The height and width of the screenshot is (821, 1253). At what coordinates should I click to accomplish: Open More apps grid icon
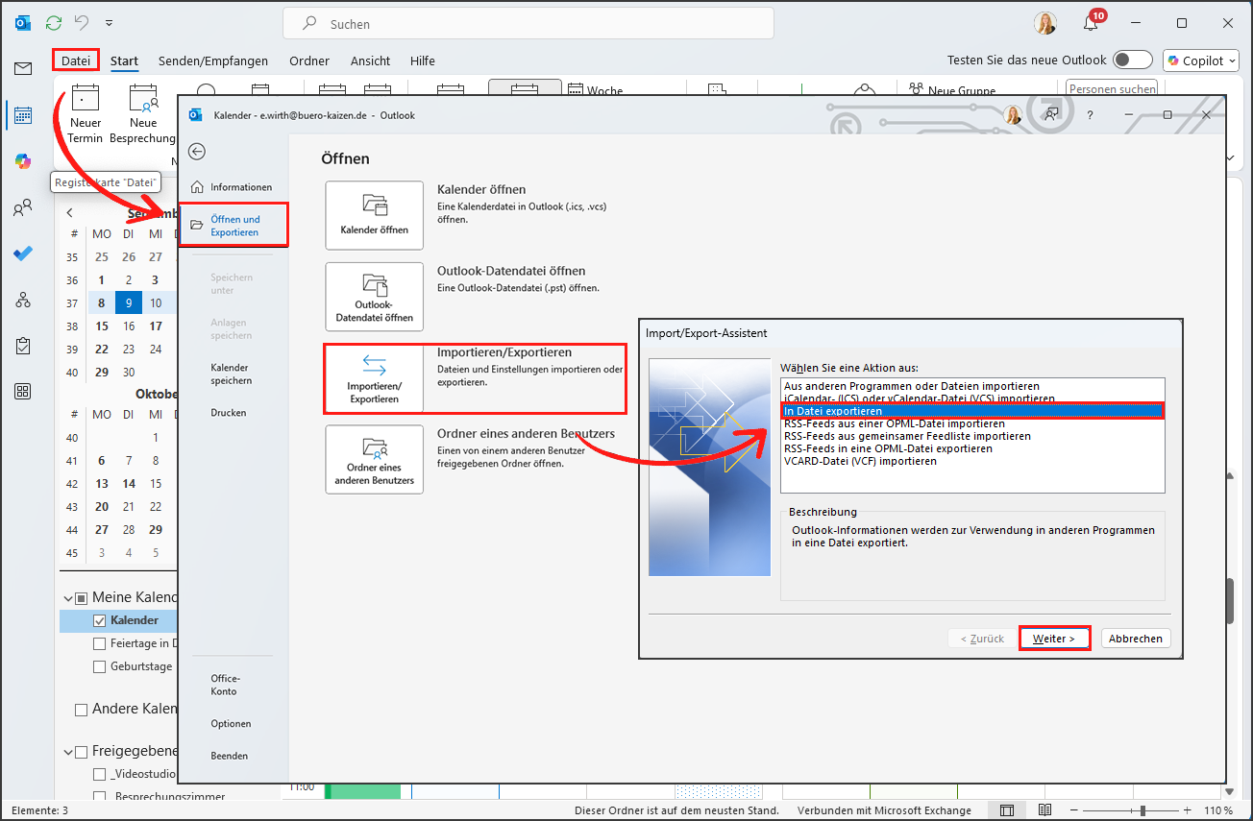point(23,391)
